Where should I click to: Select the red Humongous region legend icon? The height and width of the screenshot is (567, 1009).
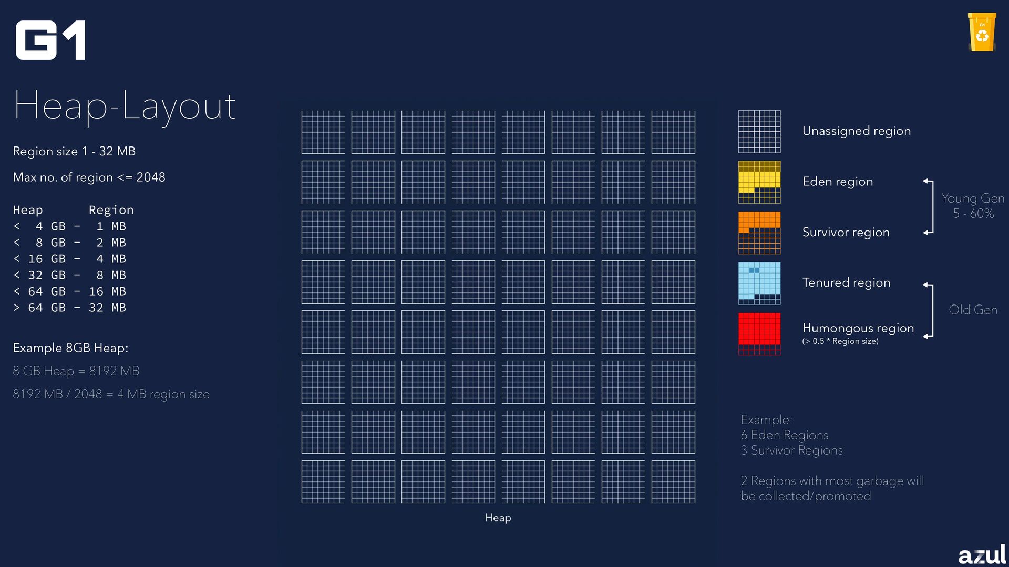tap(759, 334)
